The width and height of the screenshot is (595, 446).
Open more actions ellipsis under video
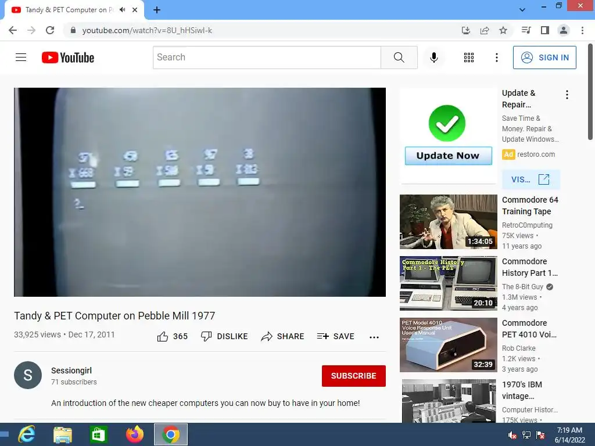pyautogui.click(x=374, y=337)
